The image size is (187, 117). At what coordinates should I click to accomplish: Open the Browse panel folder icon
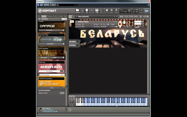coord(77,11)
